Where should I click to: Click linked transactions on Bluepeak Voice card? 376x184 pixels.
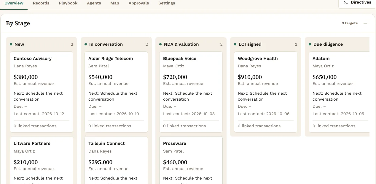tap(184, 126)
